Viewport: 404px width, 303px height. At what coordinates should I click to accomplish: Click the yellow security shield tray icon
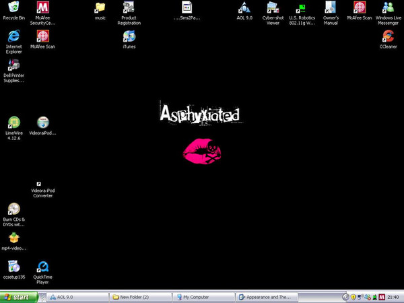(x=353, y=297)
